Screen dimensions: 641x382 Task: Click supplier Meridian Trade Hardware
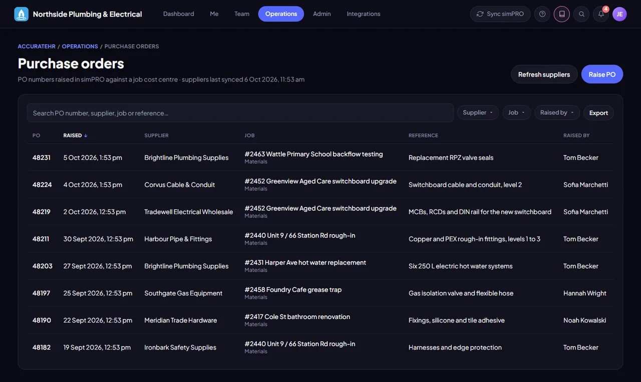coord(181,320)
